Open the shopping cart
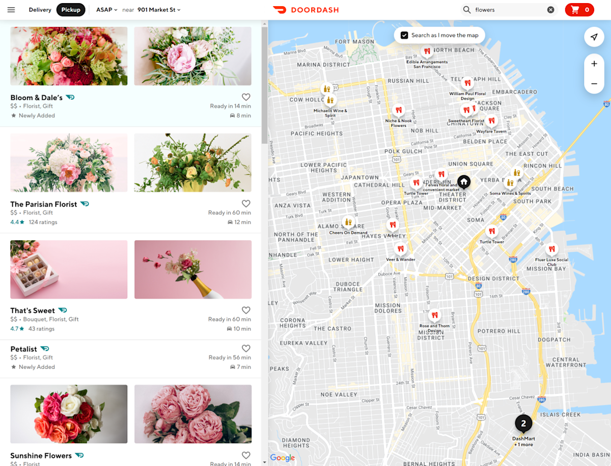Viewport: 611px width, 466px height. [579, 10]
